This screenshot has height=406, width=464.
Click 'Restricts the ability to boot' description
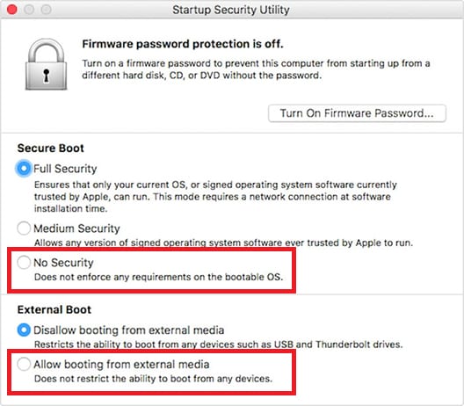tap(219, 344)
